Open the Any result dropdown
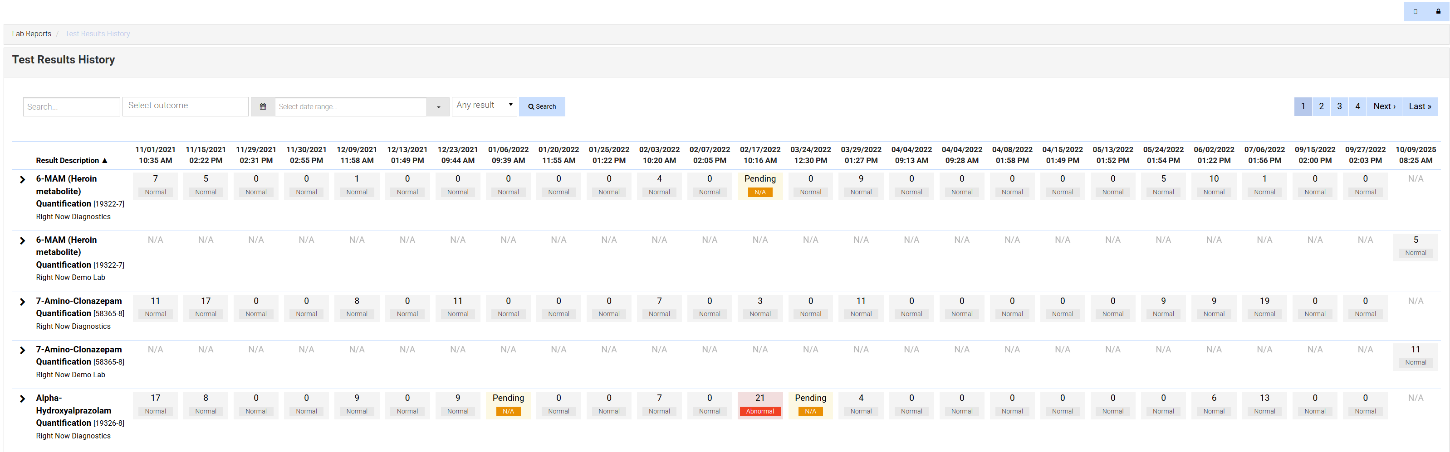This screenshot has width=1450, height=452. point(484,106)
